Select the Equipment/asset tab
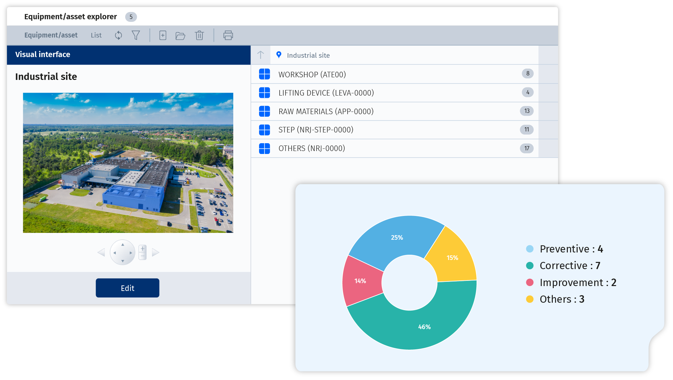Viewport: 673px width, 380px height. pyautogui.click(x=51, y=35)
